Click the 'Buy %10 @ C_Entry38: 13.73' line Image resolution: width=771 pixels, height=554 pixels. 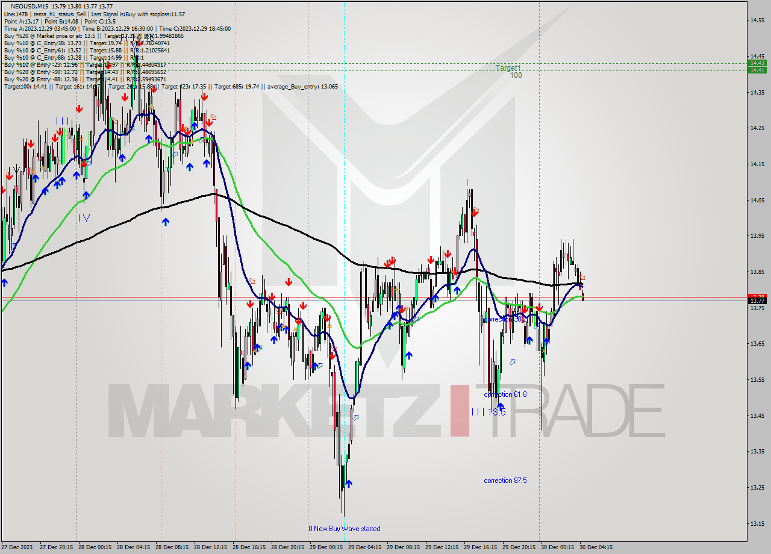coord(87,43)
